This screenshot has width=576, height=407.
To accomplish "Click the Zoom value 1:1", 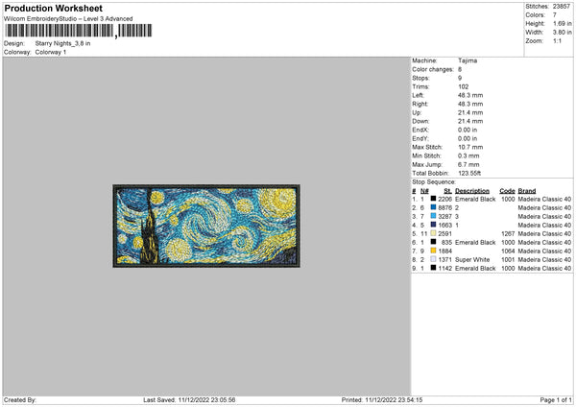I will pos(557,40).
